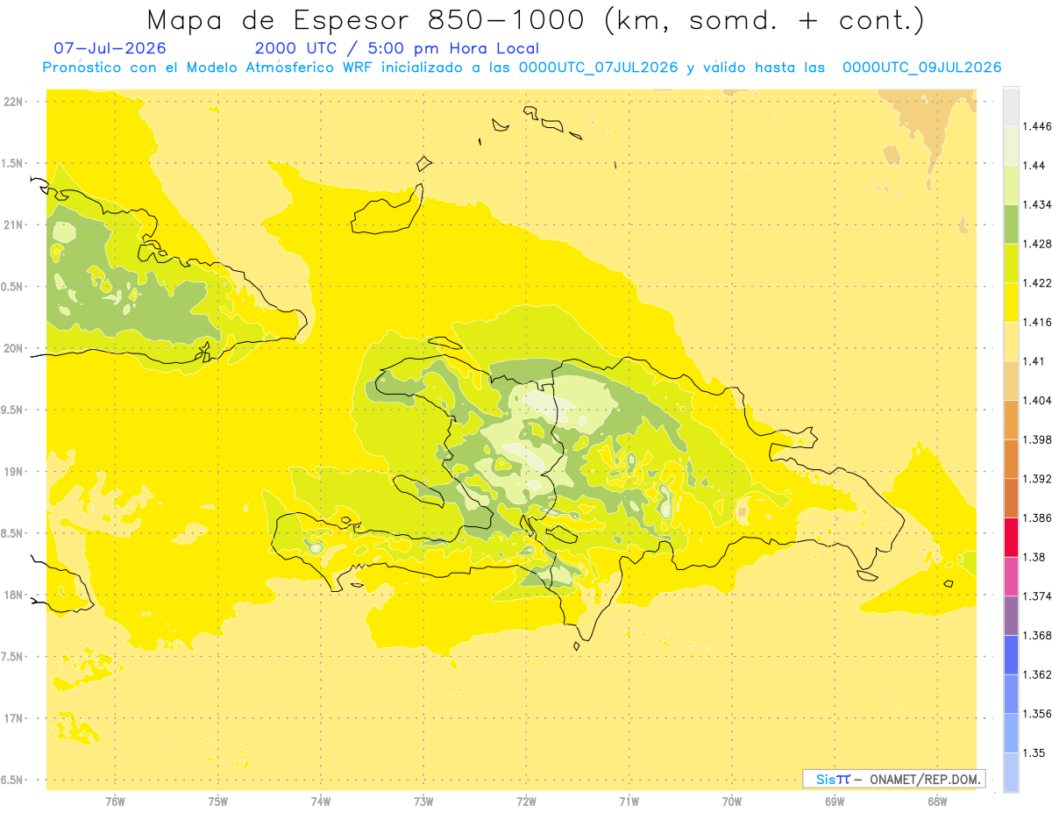Click the '20N' latitude label
1052x813 pixels.
pyautogui.click(x=15, y=348)
